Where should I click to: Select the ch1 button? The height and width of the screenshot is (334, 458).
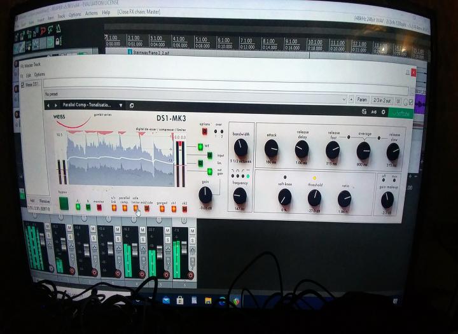(174, 209)
